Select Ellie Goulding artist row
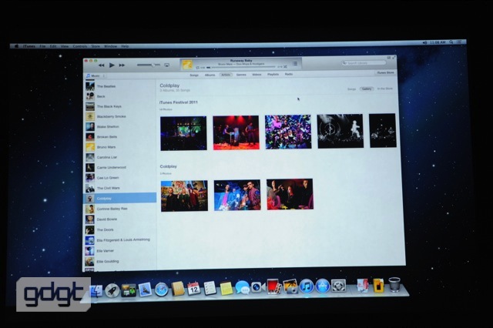 click(120, 261)
